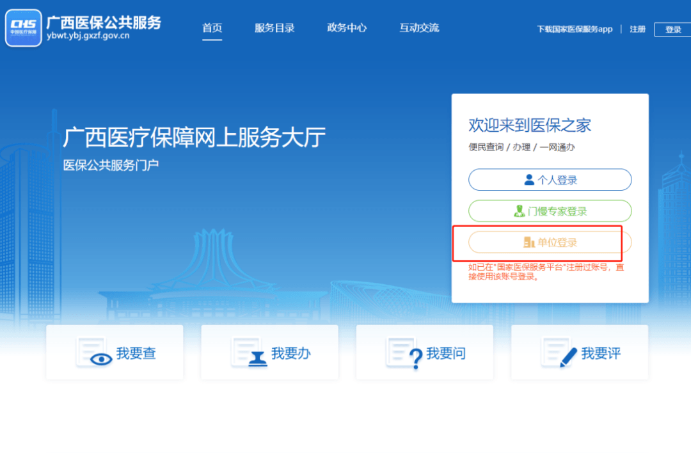
Task: Click the 门慢专家登录 button
Action: tap(550, 211)
